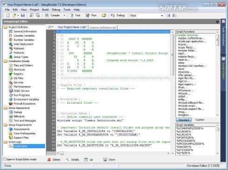Collapse the Project Definition folder
The image size is (228, 170).
point(6,27)
